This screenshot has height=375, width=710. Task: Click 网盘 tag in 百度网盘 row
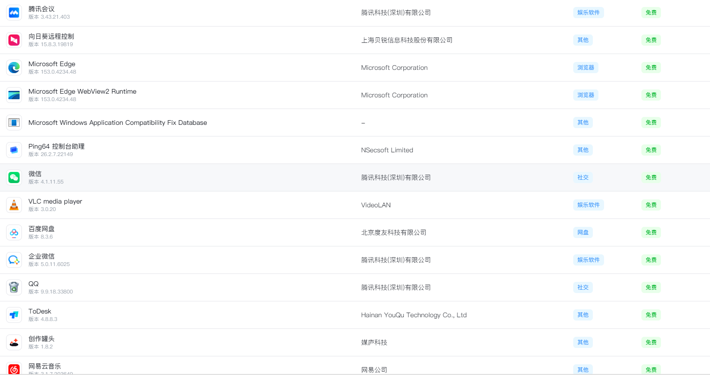pos(583,232)
